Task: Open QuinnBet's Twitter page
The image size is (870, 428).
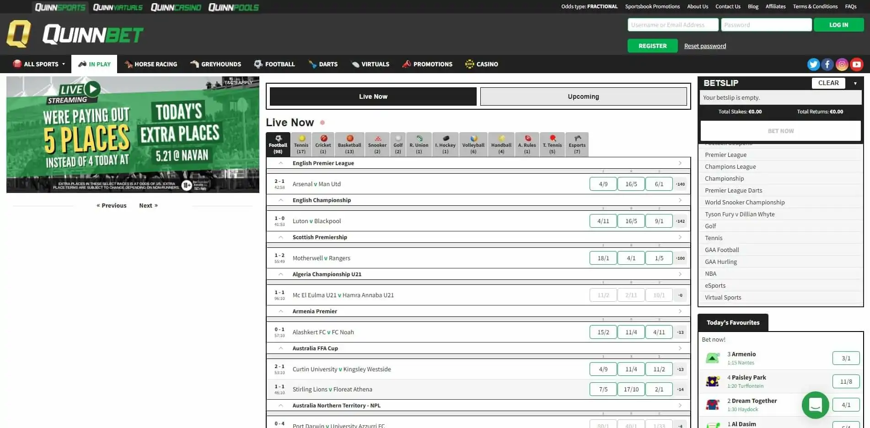Action: click(x=813, y=64)
